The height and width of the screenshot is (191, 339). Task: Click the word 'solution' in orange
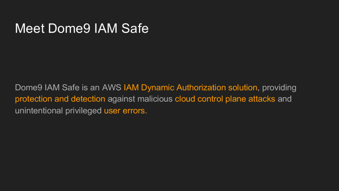pos(243,88)
